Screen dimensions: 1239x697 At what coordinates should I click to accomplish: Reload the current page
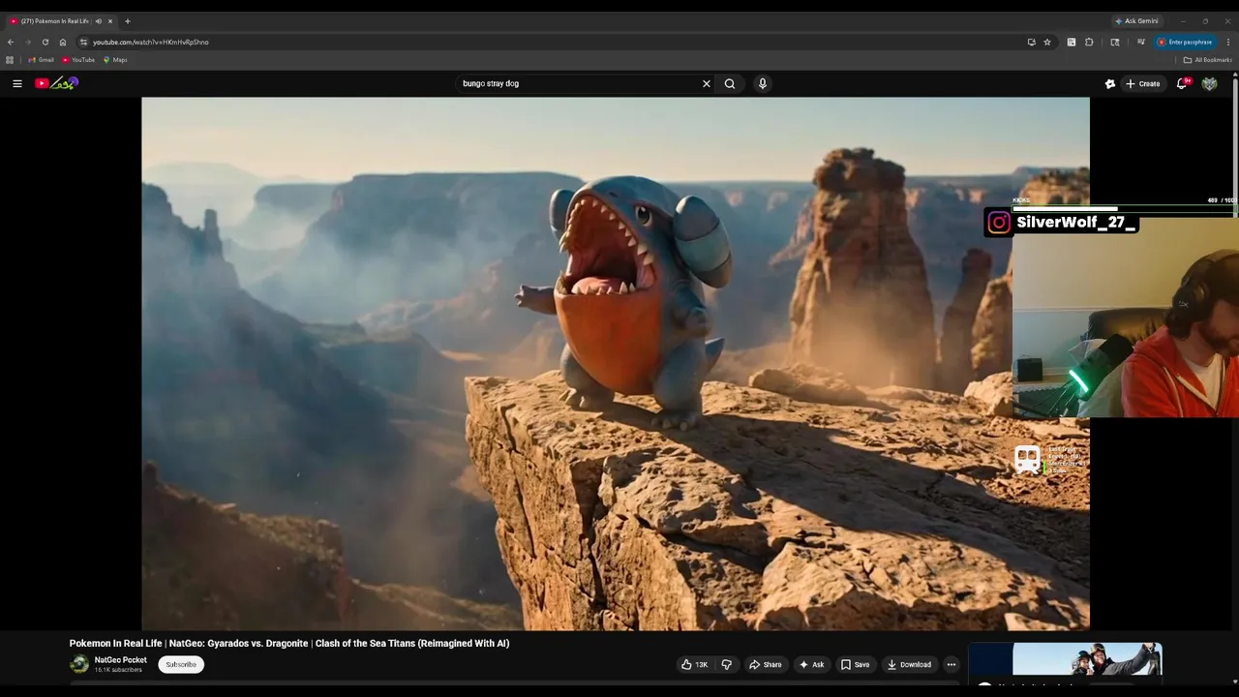[x=45, y=42]
